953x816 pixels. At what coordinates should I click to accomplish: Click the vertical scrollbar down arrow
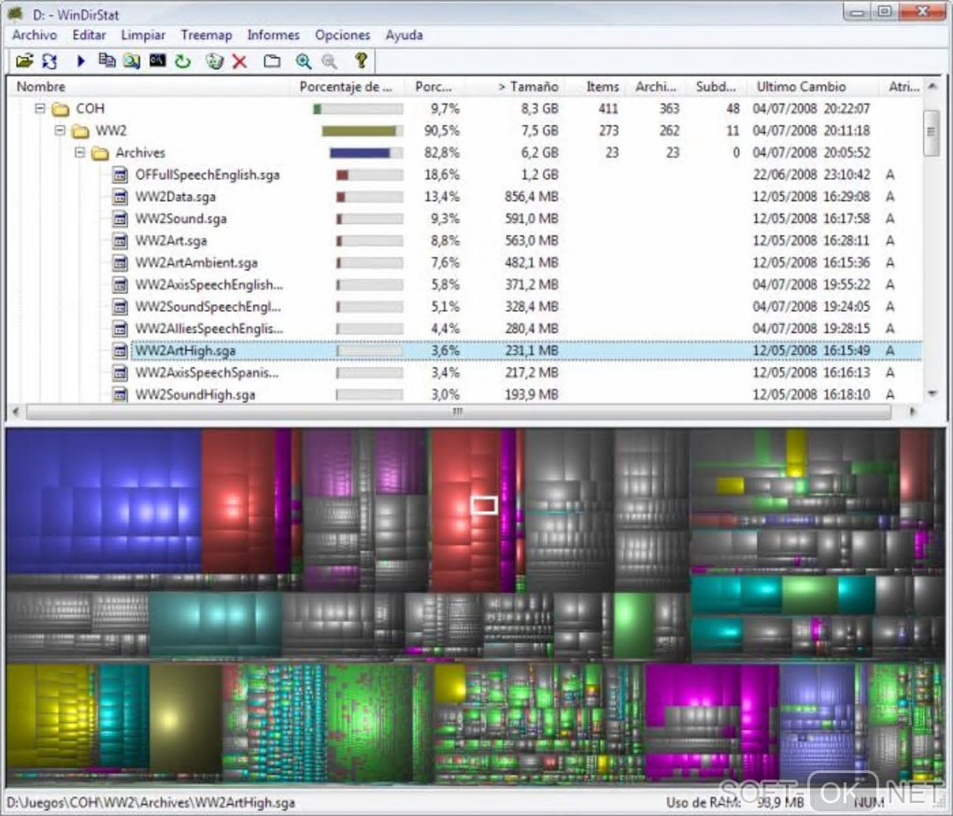(932, 394)
